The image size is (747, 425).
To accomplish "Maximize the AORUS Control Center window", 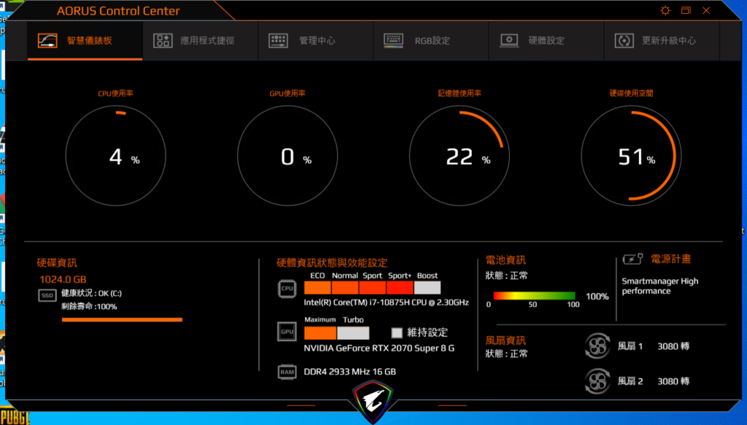I will point(686,10).
